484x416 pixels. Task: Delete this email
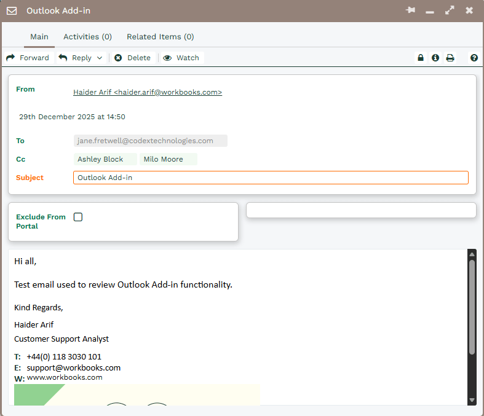132,58
